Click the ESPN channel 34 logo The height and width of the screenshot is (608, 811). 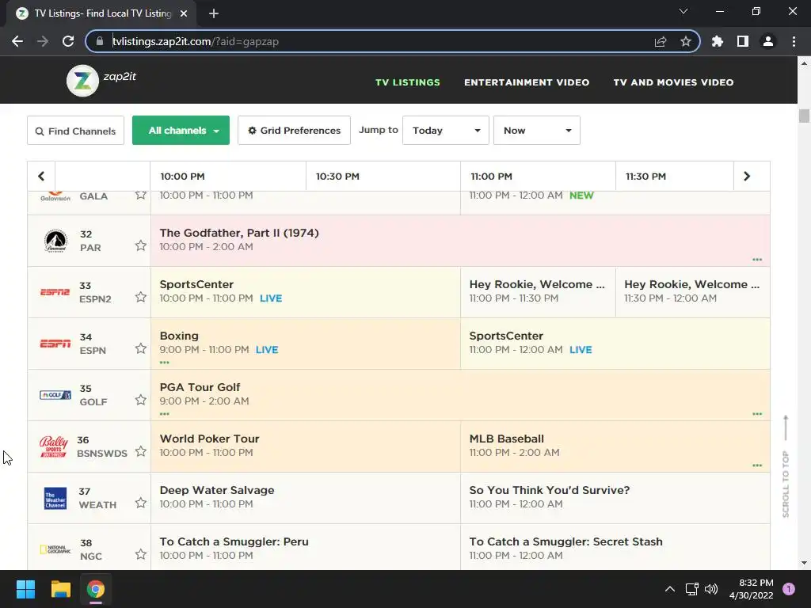click(55, 344)
